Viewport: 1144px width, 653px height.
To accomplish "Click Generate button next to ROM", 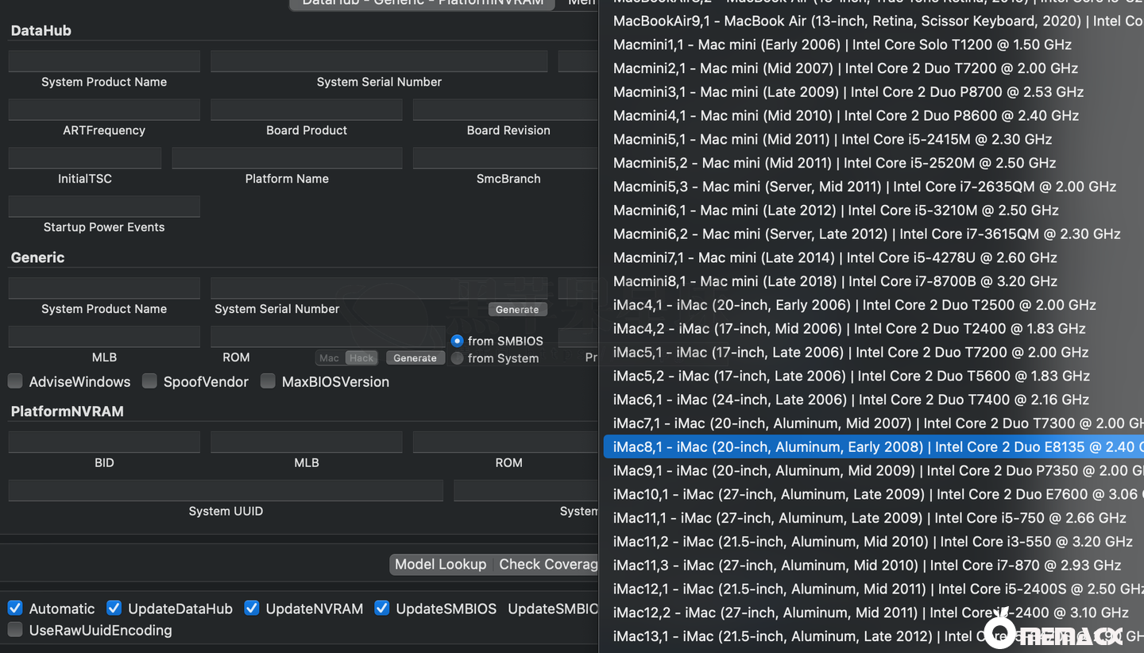I will click(x=415, y=358).
